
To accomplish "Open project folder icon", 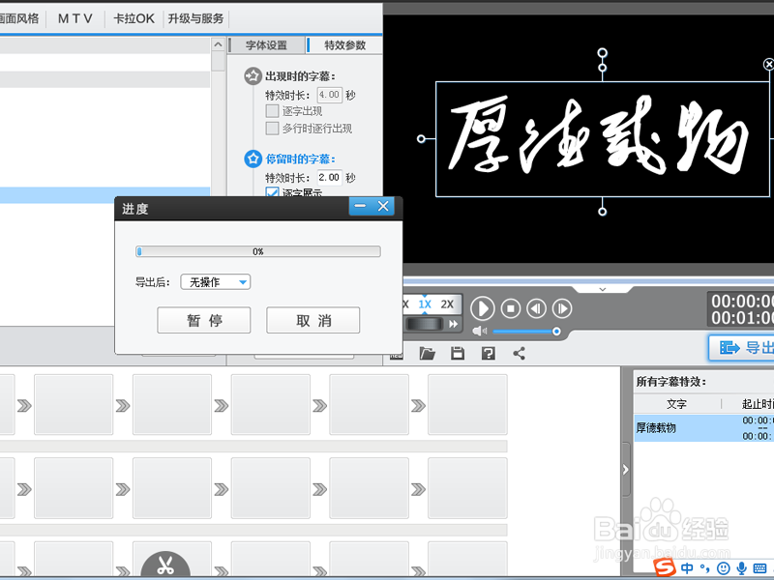I will [427, 353].
